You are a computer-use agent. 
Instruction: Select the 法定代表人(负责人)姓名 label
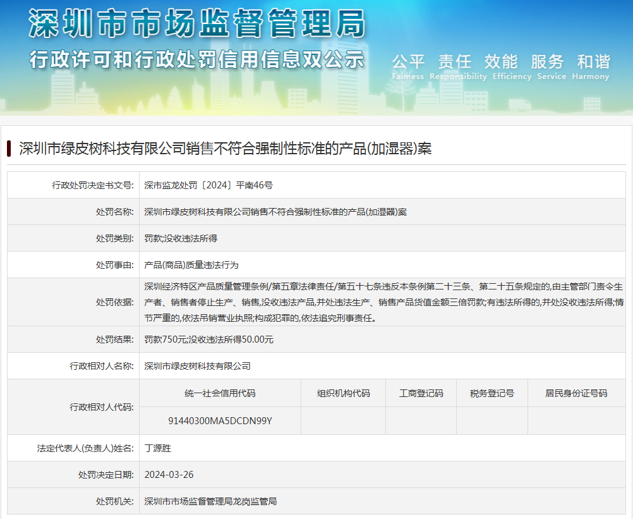(x=85, y=448)
